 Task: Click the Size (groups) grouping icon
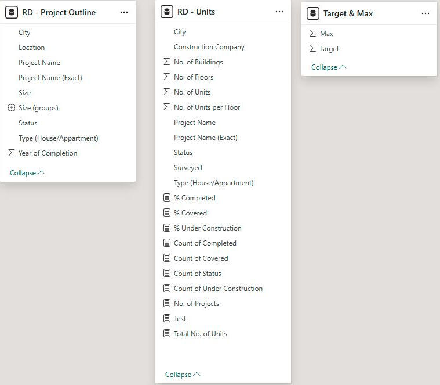[x=12, y=108]
